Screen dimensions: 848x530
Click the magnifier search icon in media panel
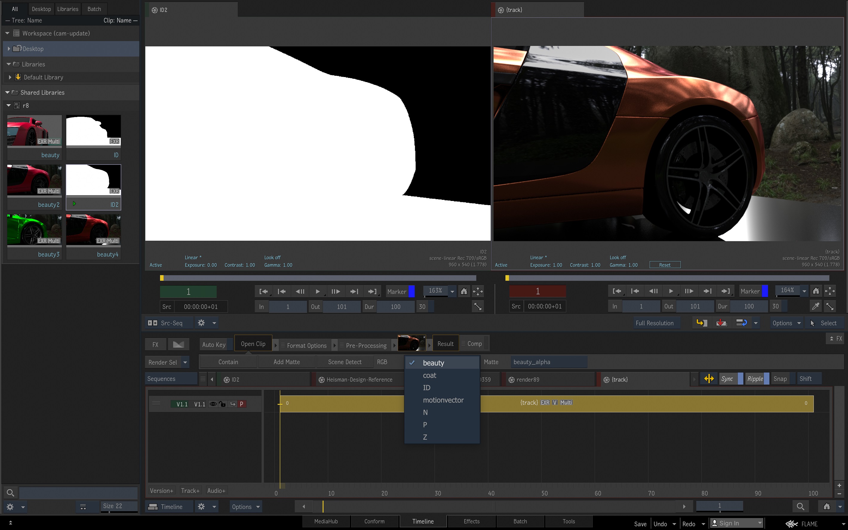coord(10,492)
